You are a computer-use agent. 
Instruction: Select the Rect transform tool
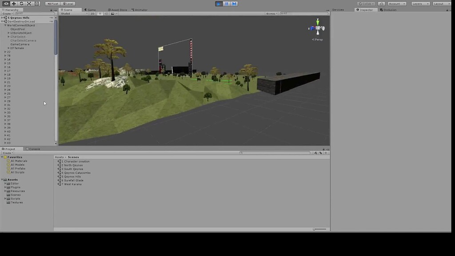click(36, 4)
